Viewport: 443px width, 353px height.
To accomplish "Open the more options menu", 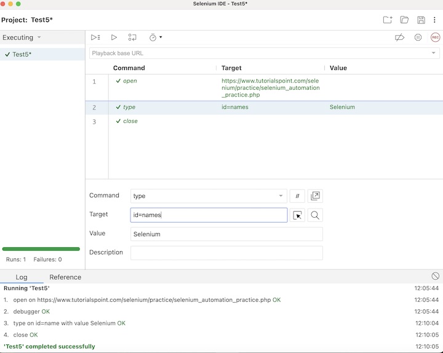I will pyautogui.click(x=434, y=20).
